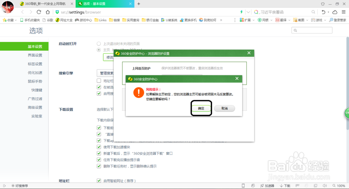Click the address bar se://settings/browser
349x189 pixels.
point(81,12)
